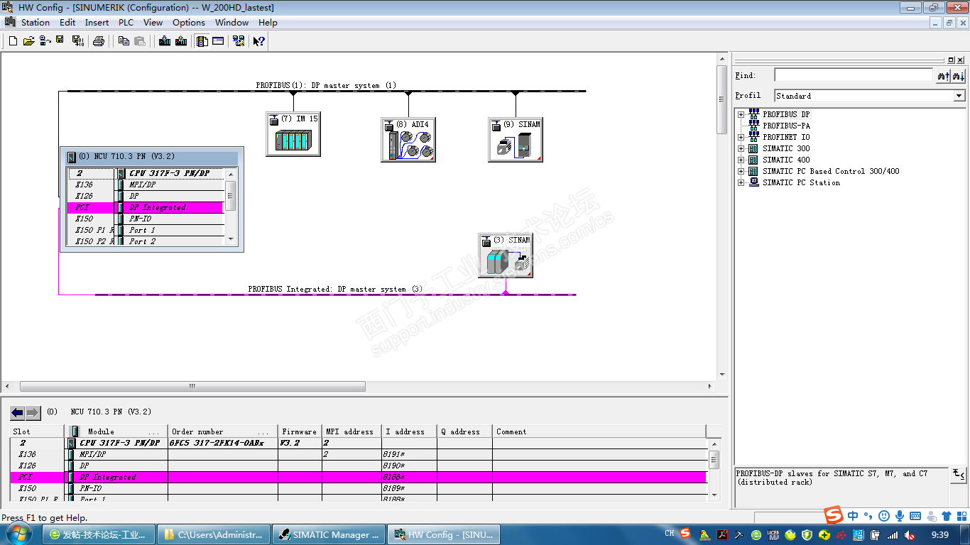Viewport: 970px width, 545px height.
Task: Navigate forward with the right arrow button
Action: coord(33,412)
